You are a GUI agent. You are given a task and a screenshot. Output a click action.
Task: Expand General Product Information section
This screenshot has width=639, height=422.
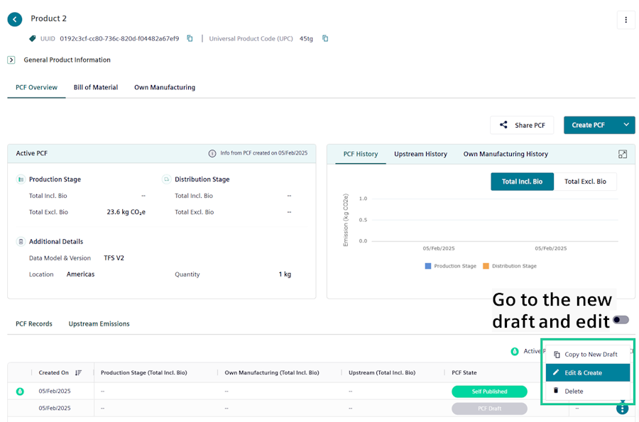[11, 60]
